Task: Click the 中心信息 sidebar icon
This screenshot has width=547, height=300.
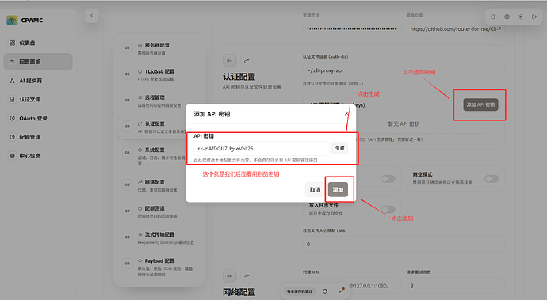Action: [x=12, y=156]
